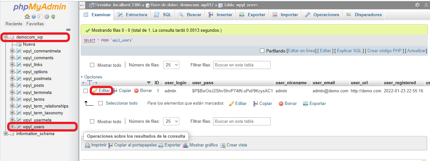This screenshot has height=161, width=430.
Task: Collapse the top menu with the chevron icon
Action: tap(426, 5)
